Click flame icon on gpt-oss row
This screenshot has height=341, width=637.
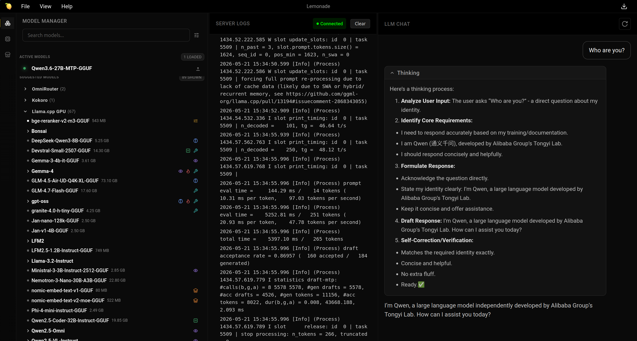[x=188, y=201]
